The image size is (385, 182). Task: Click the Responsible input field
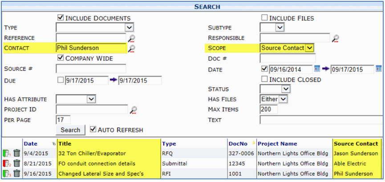click(295, 38)
